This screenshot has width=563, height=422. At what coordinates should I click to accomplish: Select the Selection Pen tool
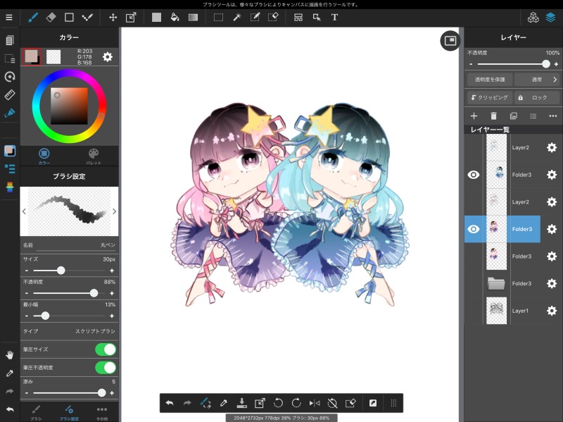(x=255, y=17)
